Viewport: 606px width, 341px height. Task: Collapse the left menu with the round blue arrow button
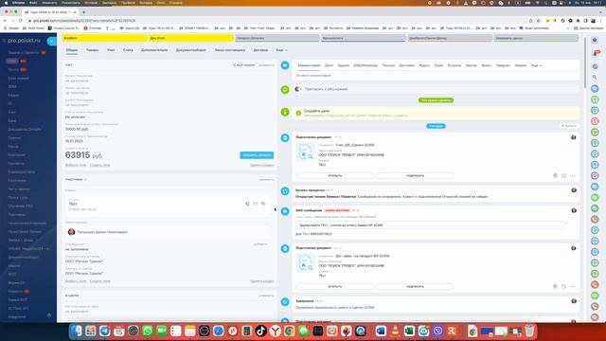[51, 41]
